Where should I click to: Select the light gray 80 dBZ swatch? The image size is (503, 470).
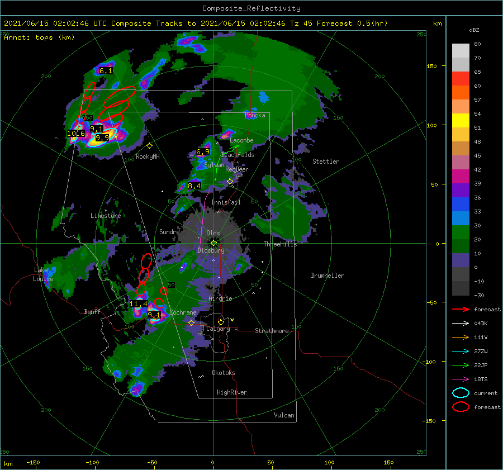click(461, 50)
